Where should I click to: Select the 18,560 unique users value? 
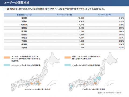pyautogui.click(x=81, y=18)
